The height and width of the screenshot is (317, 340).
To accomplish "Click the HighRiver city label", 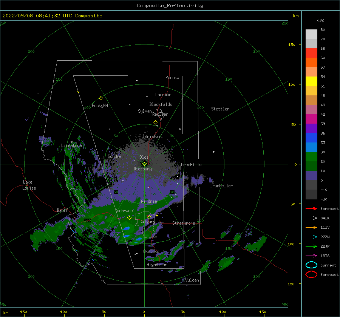I will click(157, 265).
